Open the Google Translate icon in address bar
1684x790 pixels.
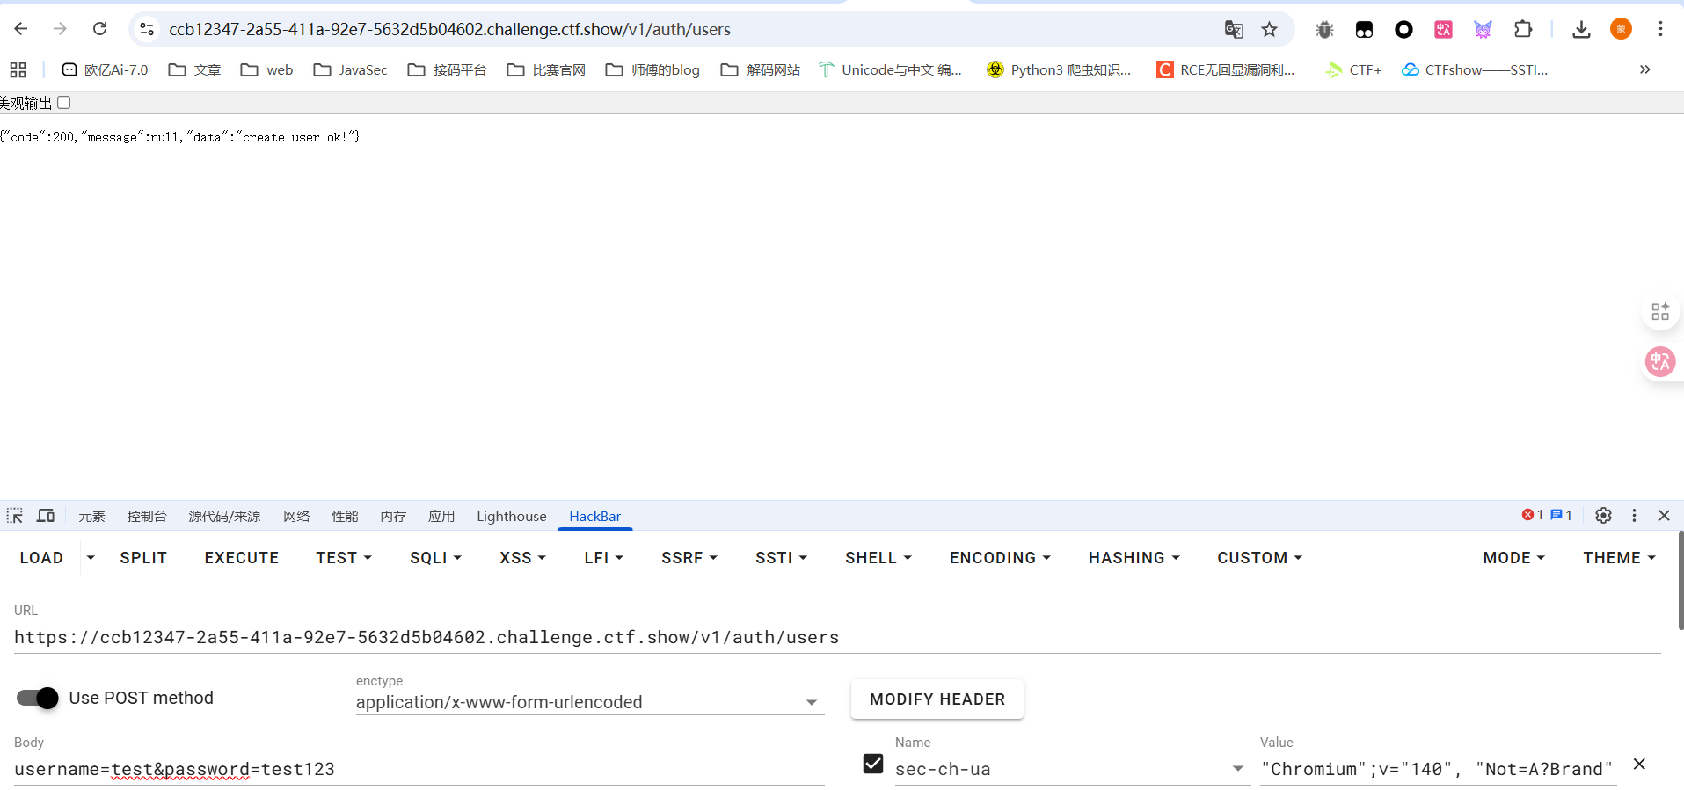(1234, 30)
